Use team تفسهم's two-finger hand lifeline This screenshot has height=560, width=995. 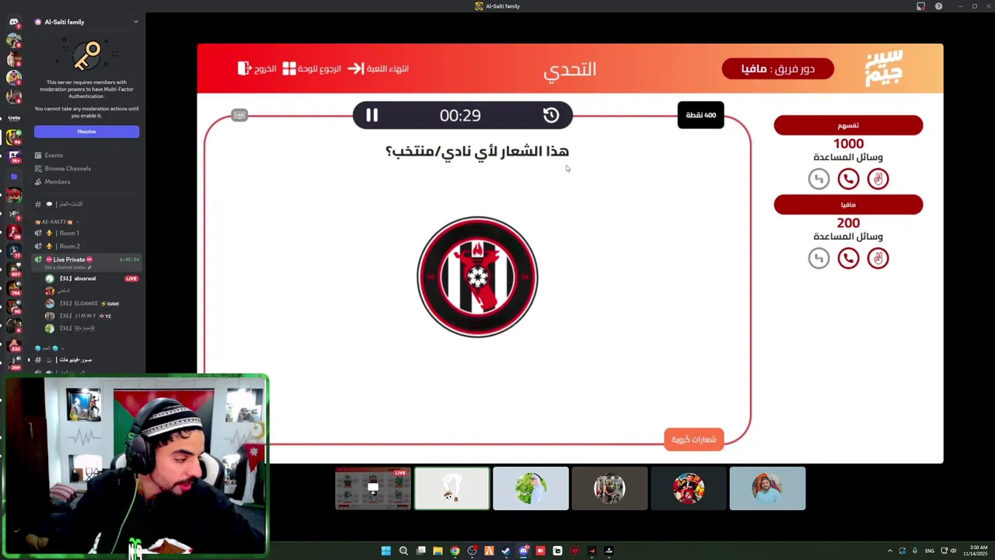click(x=878, y=179)
